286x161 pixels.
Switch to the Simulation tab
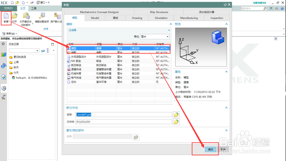click(161, 18)
